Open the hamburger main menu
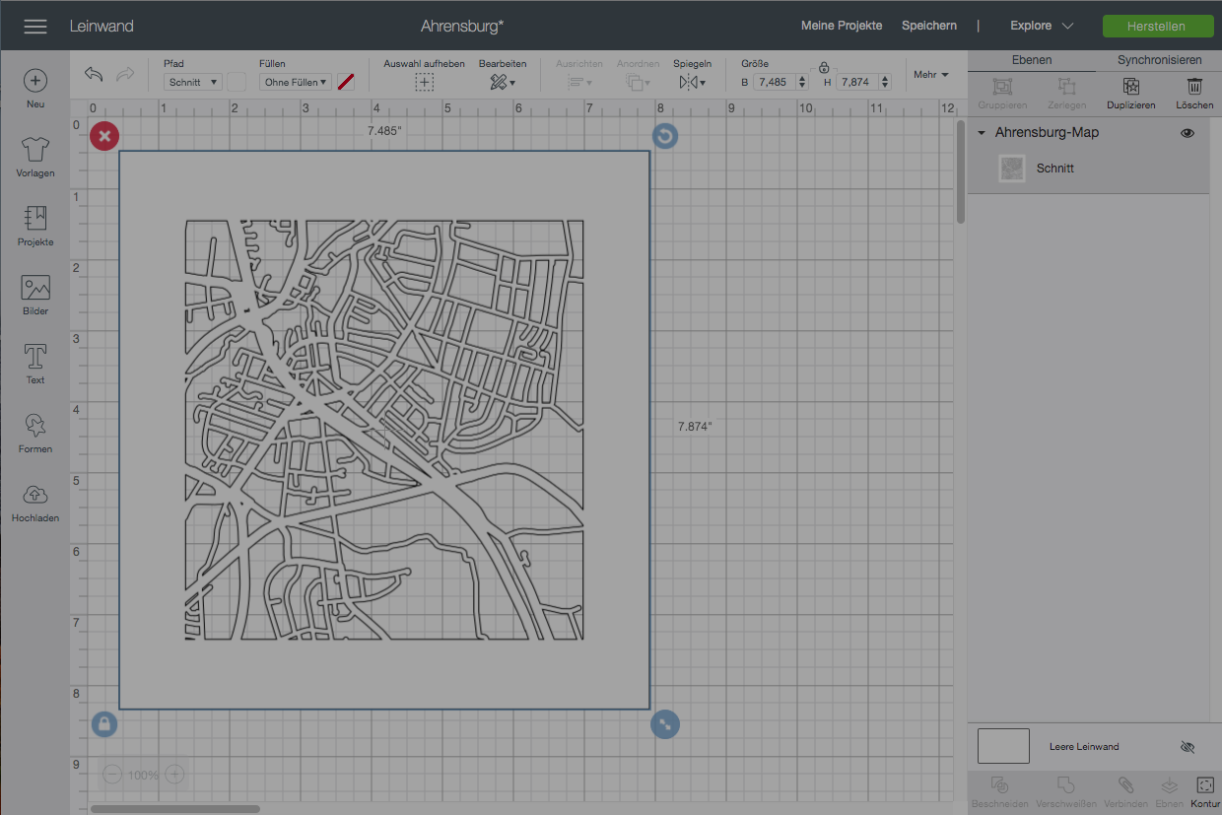 (35, 27)
